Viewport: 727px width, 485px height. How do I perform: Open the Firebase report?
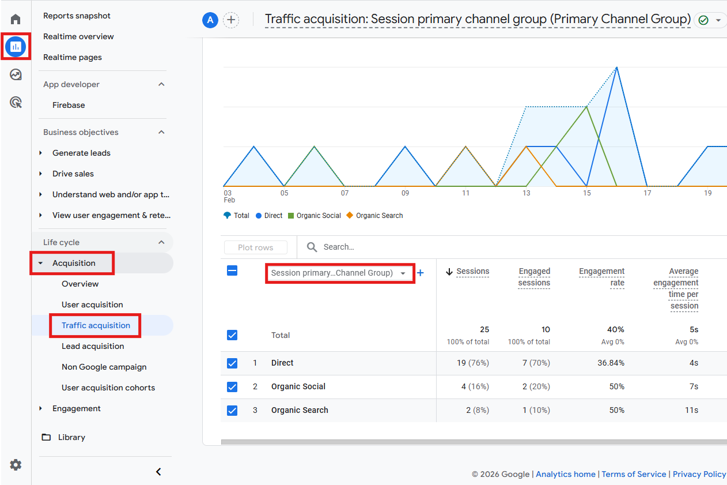point(69,105)
